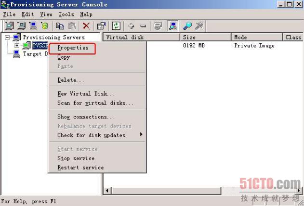This screenshot has width=304, height=206.
Task: Click the Target Devices node computer icon
Action: [16, 54]
